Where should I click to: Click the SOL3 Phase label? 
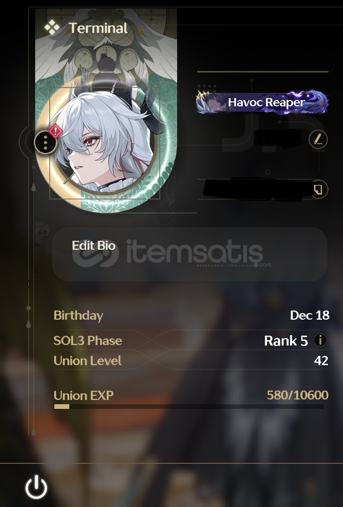[x=88, y=340]
